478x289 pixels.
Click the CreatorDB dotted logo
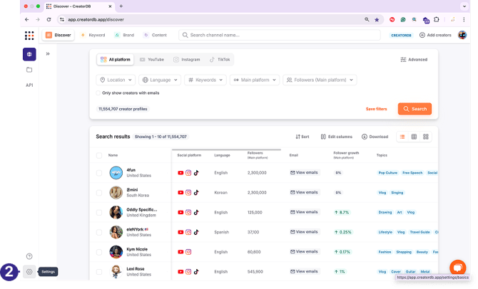(x=29, y=36)
